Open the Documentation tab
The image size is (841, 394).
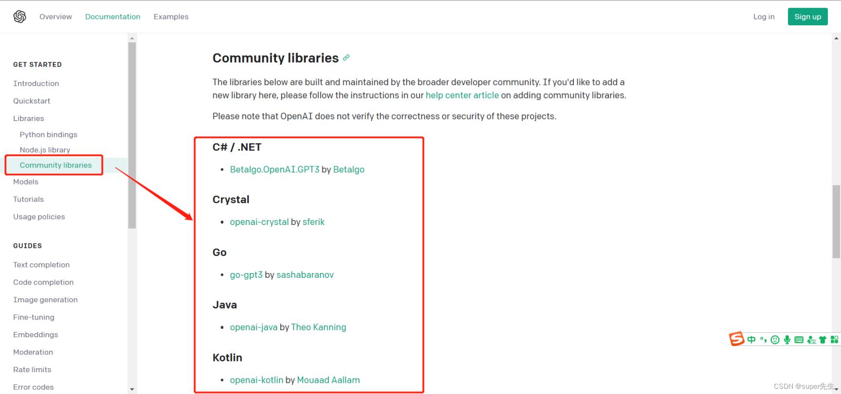pyautogui.click(x=112, y=17)
